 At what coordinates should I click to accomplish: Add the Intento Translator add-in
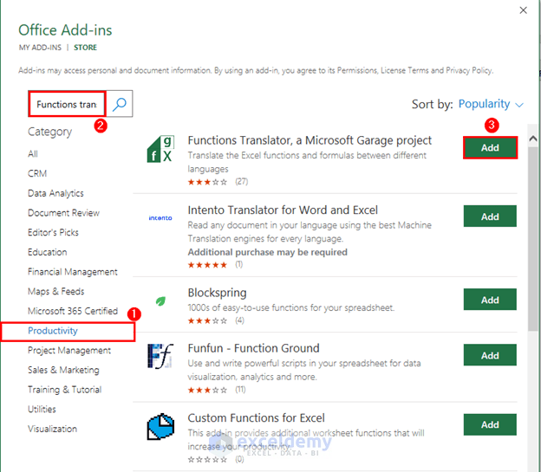pos(490,217)
